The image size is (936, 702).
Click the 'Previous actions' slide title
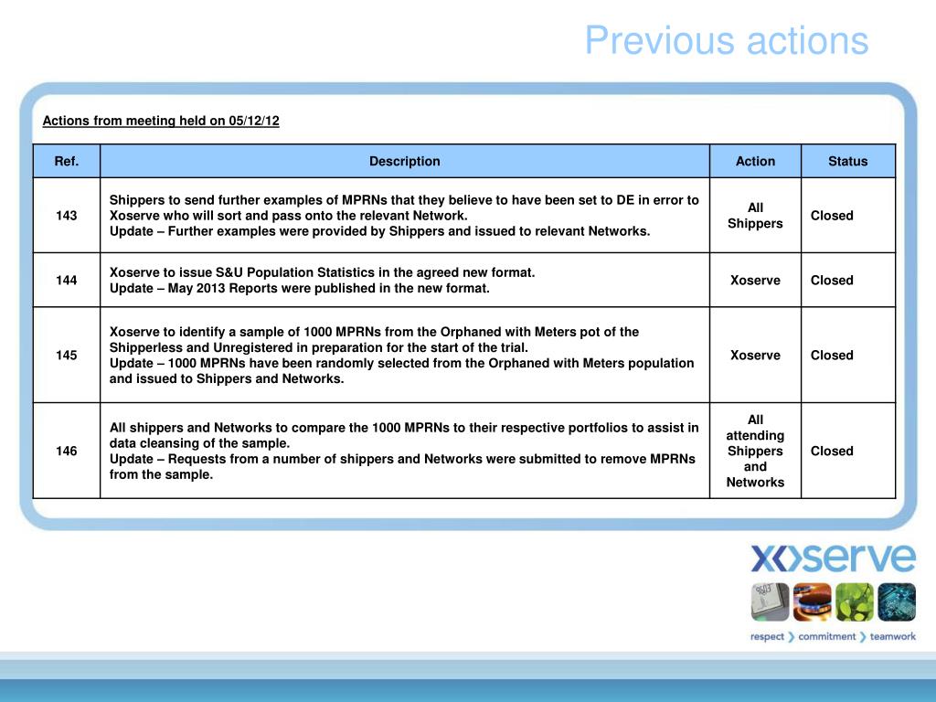[x=727, y=40]
